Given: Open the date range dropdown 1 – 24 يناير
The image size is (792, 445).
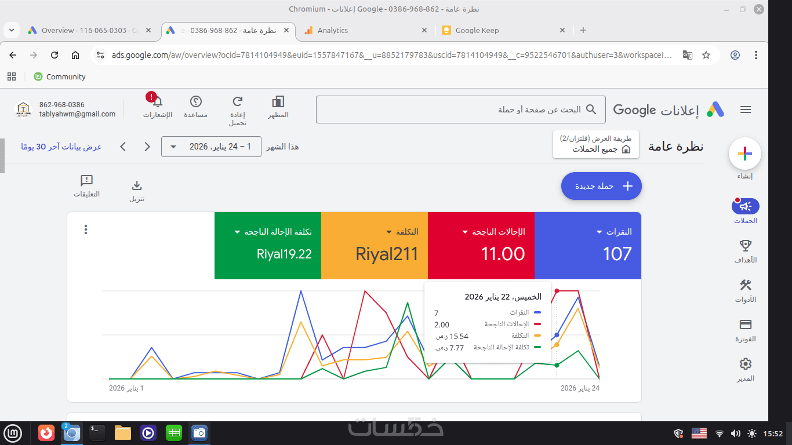Looking at the screenshot, I should tap(211, 147).
